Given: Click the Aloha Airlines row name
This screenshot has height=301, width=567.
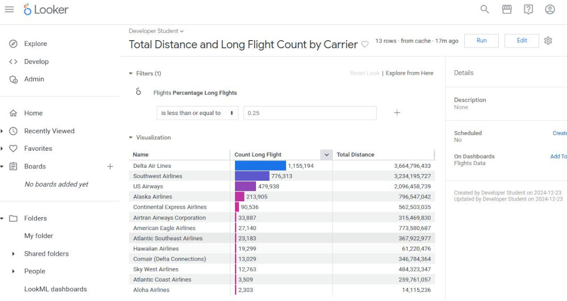Looking at the screenshot, I should [x=151, y=290].
